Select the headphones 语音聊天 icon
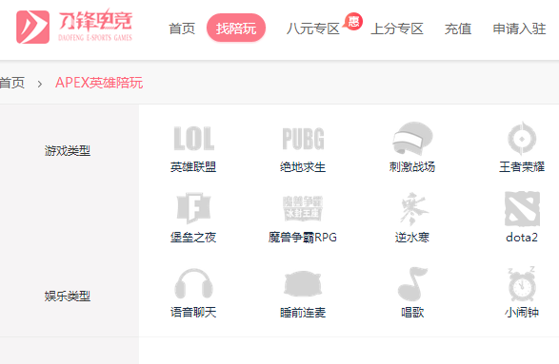The height and width of the screenshot is (364, 559). click(193, 283)
